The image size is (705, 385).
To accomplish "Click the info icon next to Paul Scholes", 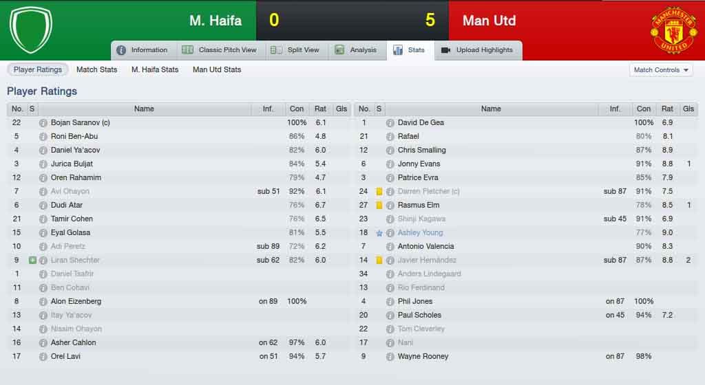I will click(x=390, y=316).
